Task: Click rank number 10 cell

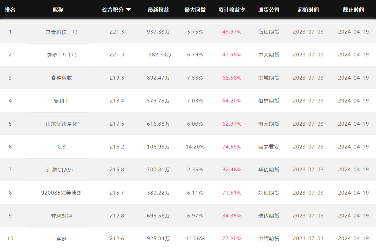Action: point(10,238)
